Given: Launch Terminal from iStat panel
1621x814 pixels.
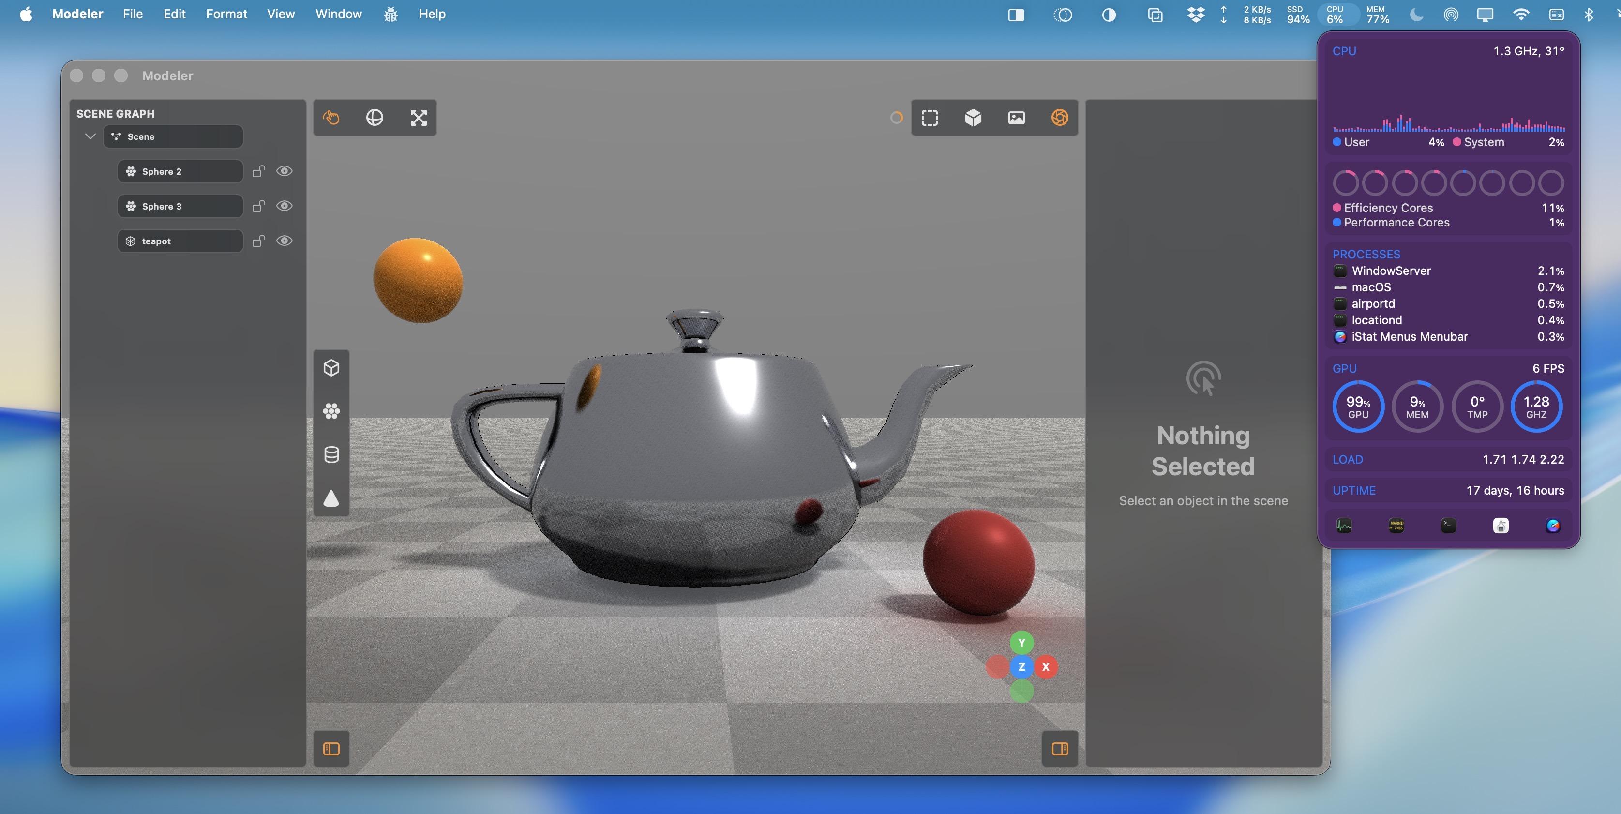Looking at the screenshot, I should click(x=1448, y=526).
